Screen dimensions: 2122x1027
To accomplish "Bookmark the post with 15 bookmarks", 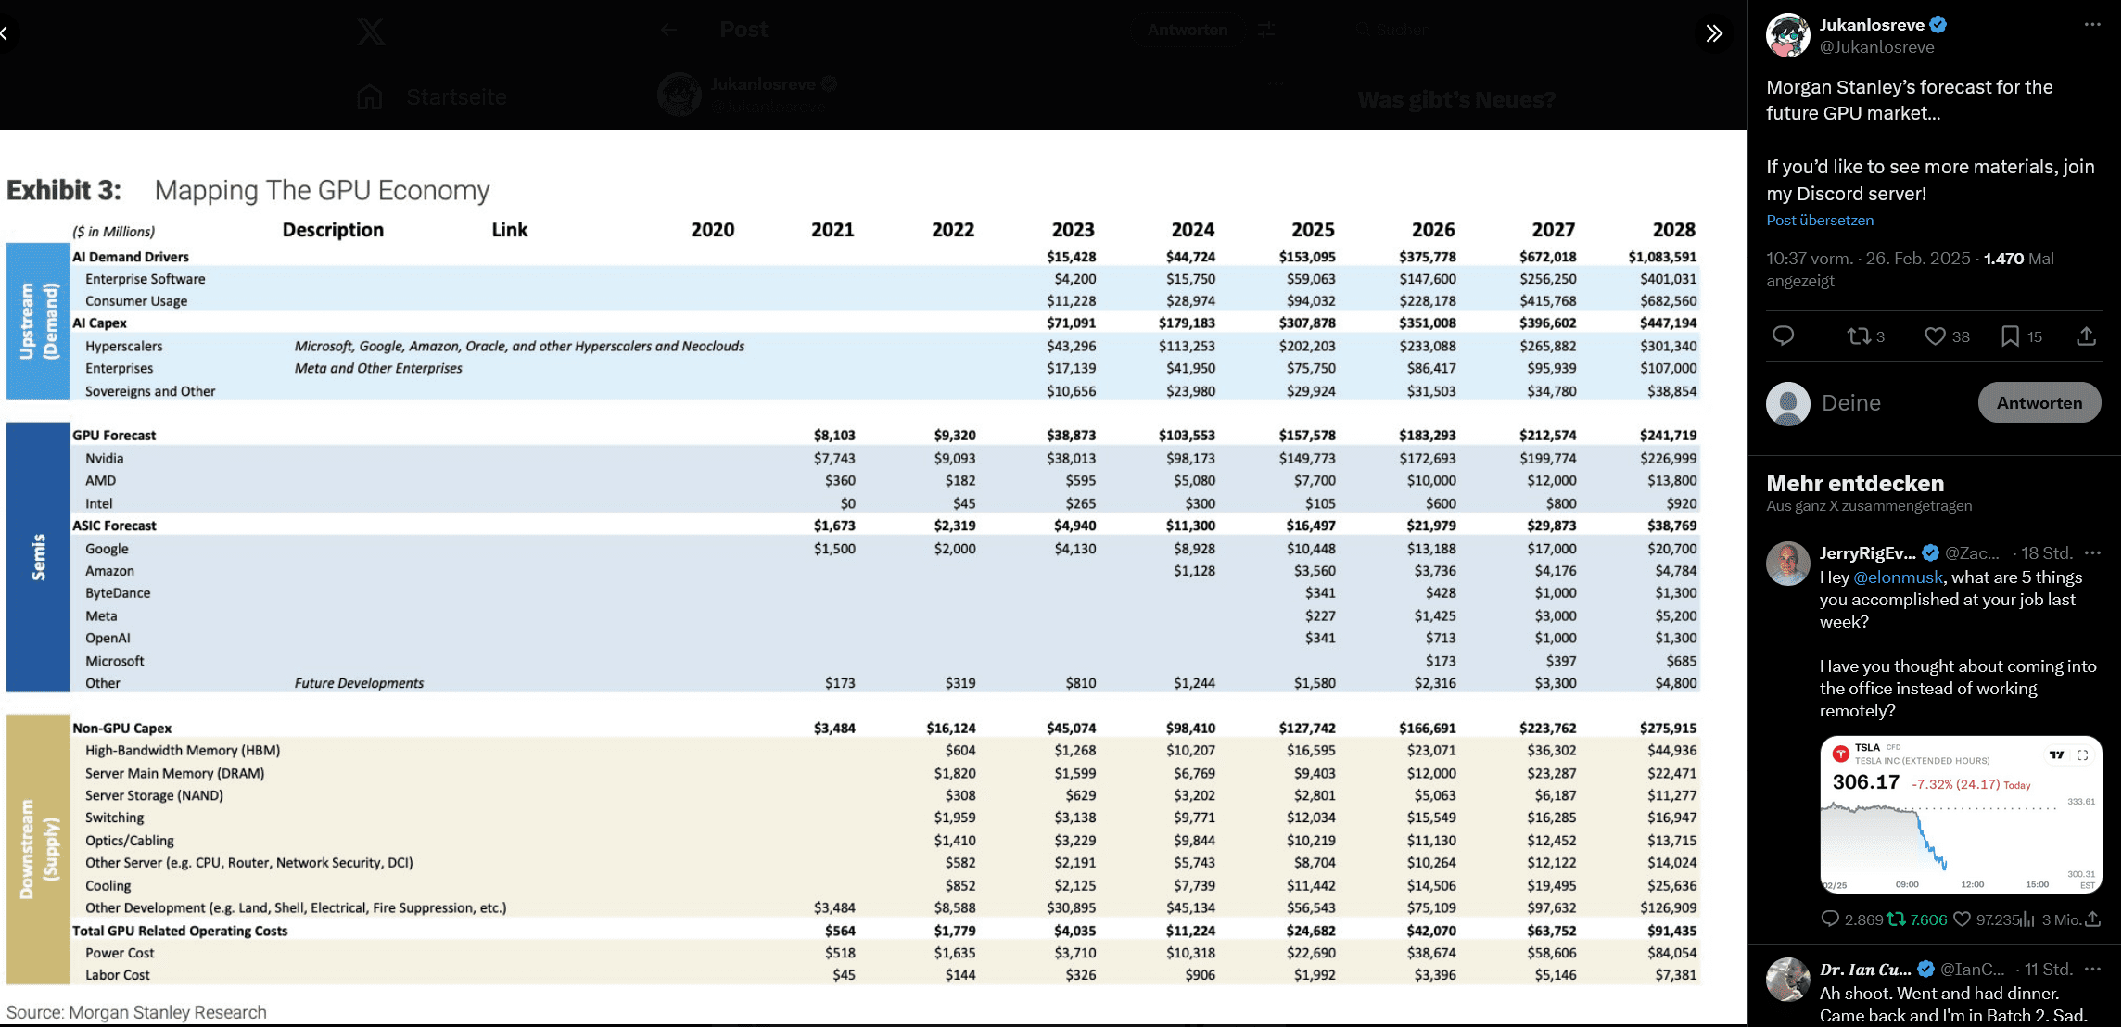I will pos(2021,336).
